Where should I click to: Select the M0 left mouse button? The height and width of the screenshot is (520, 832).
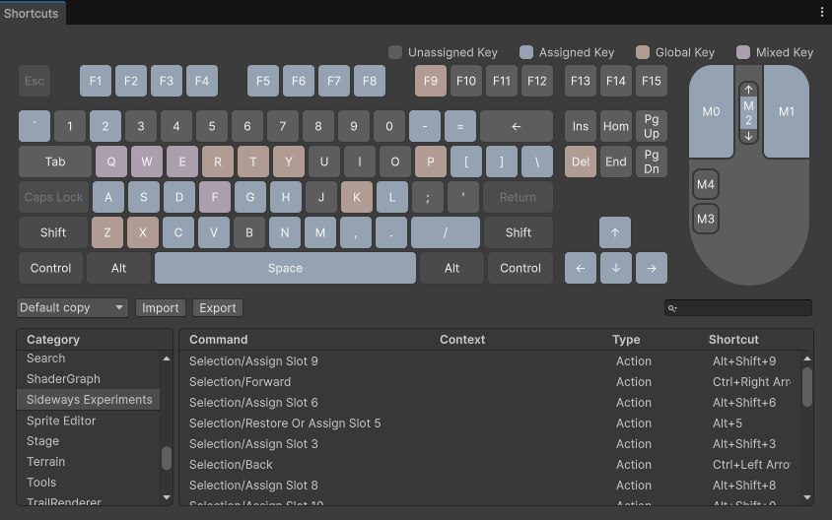[711, 111]
